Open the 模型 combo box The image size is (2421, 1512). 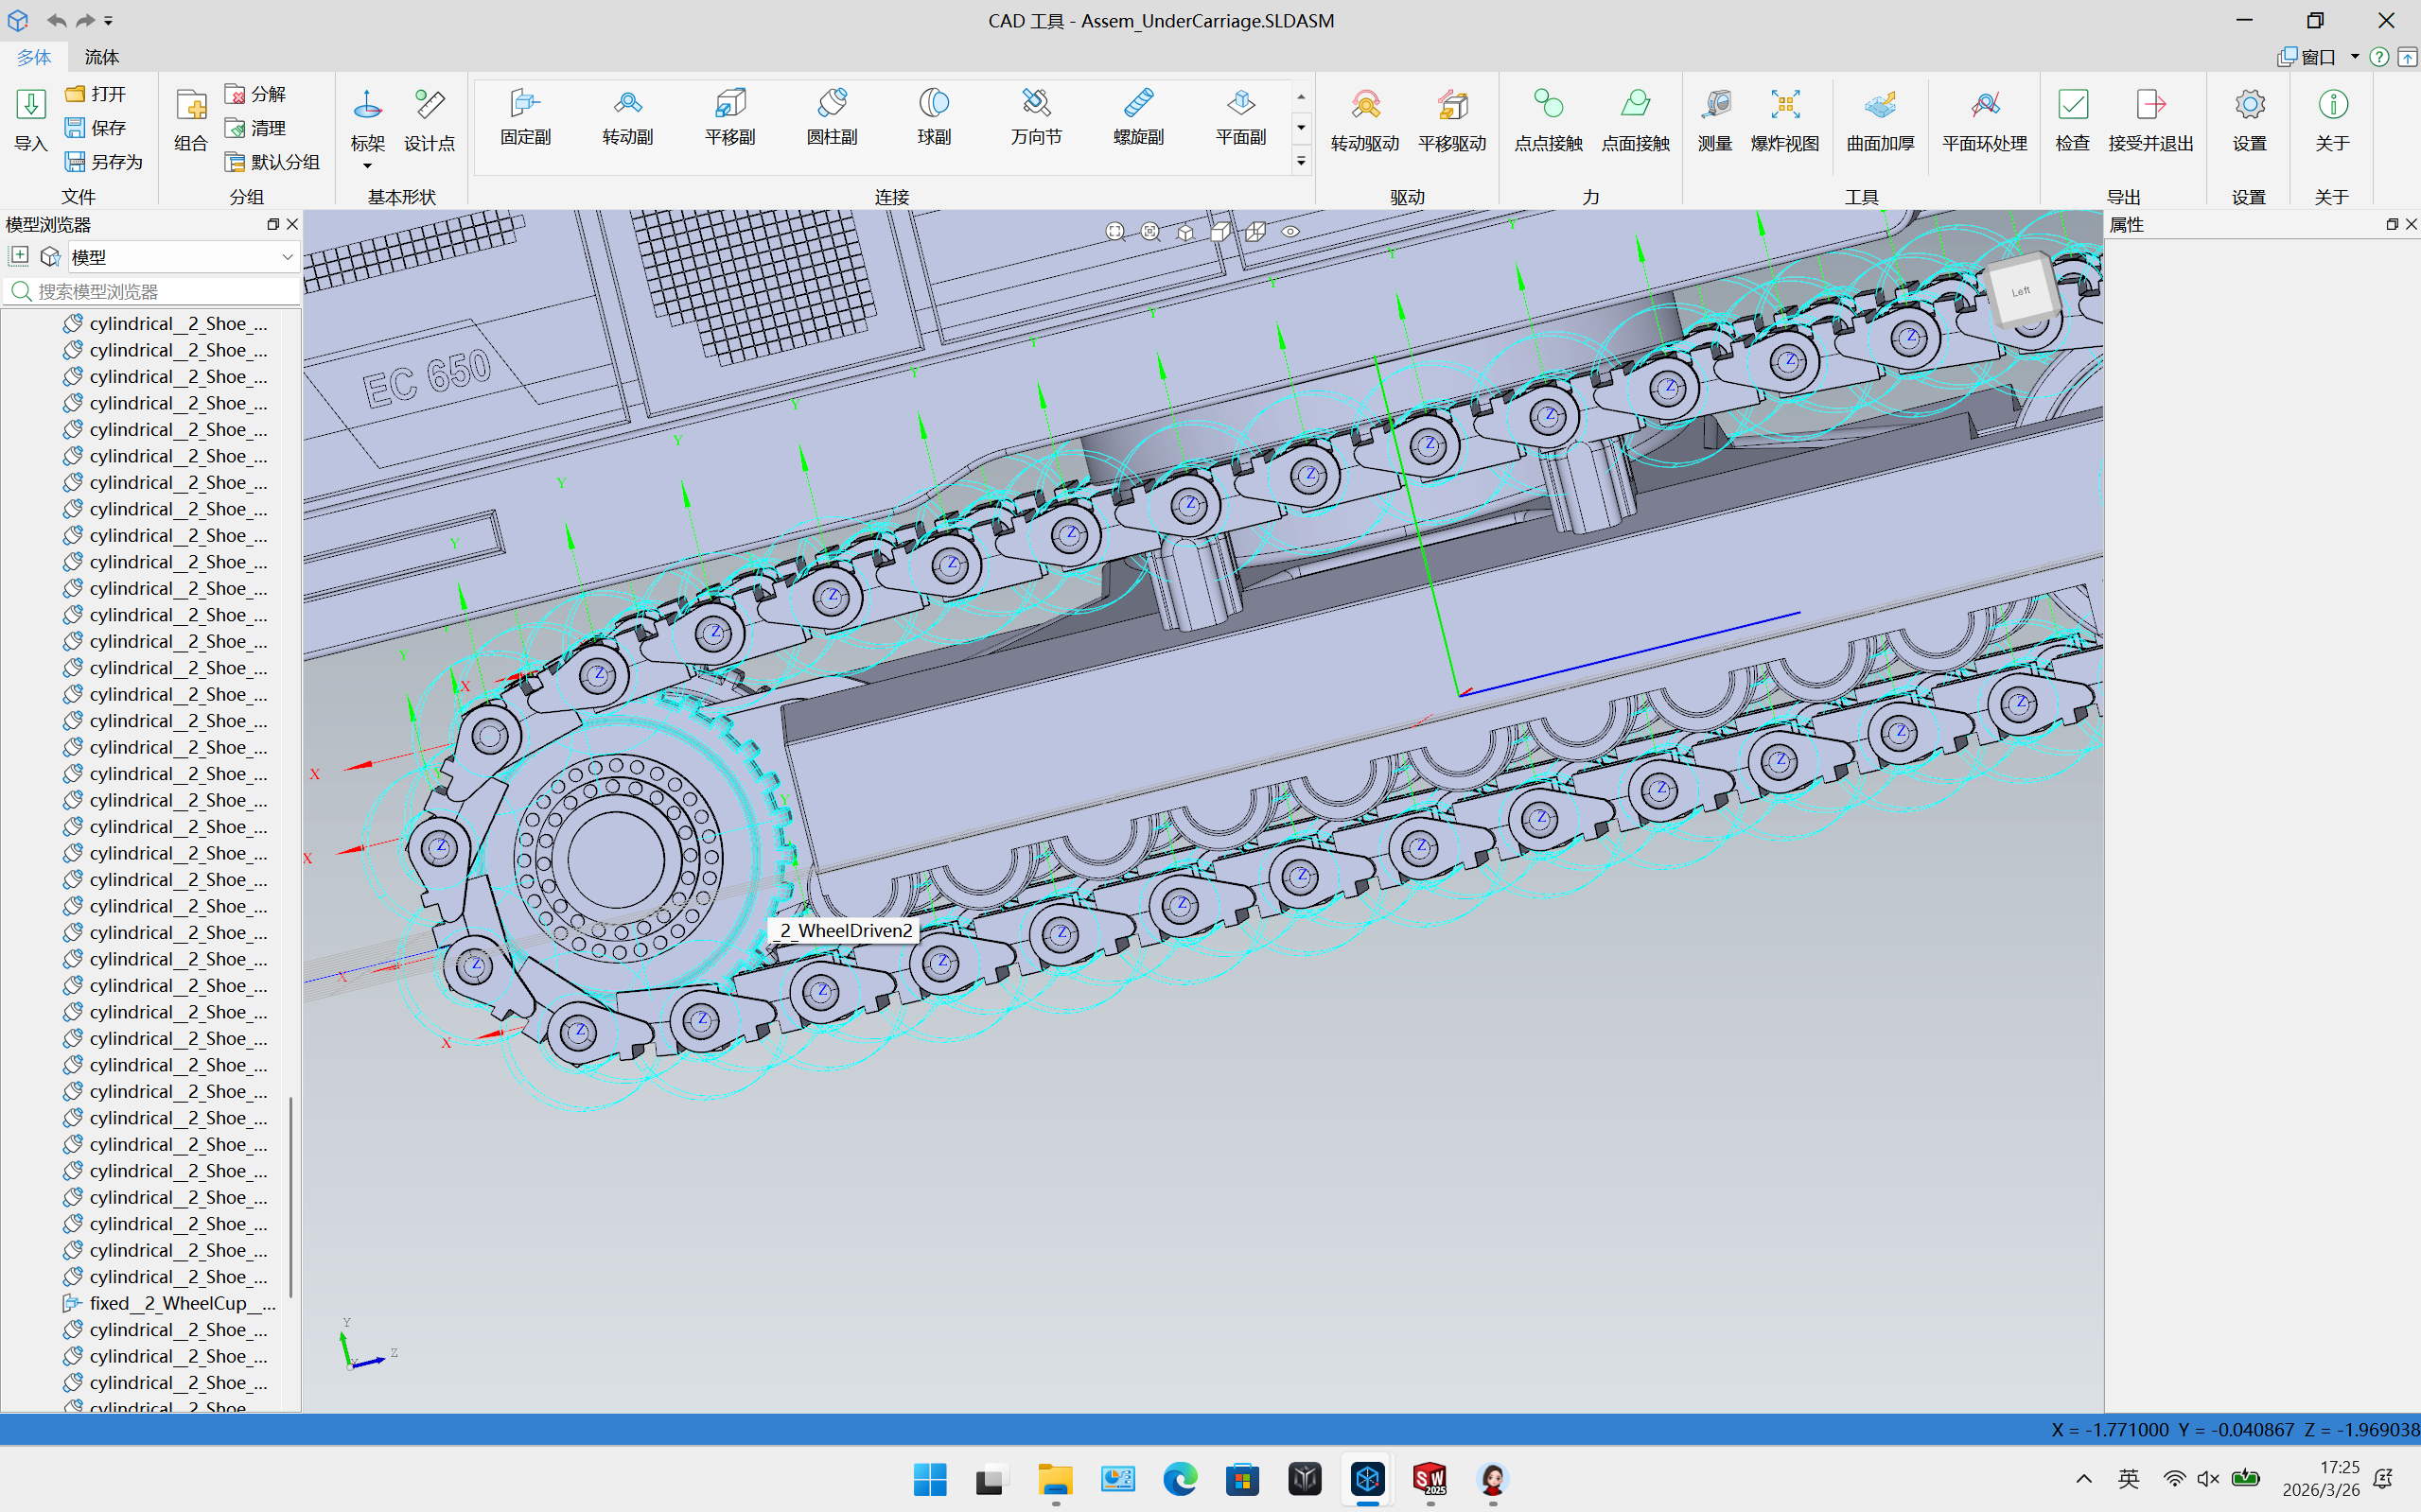tap(184, 257)
